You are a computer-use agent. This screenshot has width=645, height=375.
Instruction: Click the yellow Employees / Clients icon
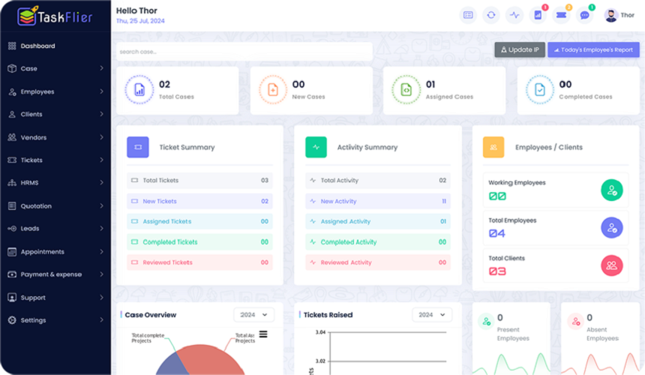click(x=493, y=147)
